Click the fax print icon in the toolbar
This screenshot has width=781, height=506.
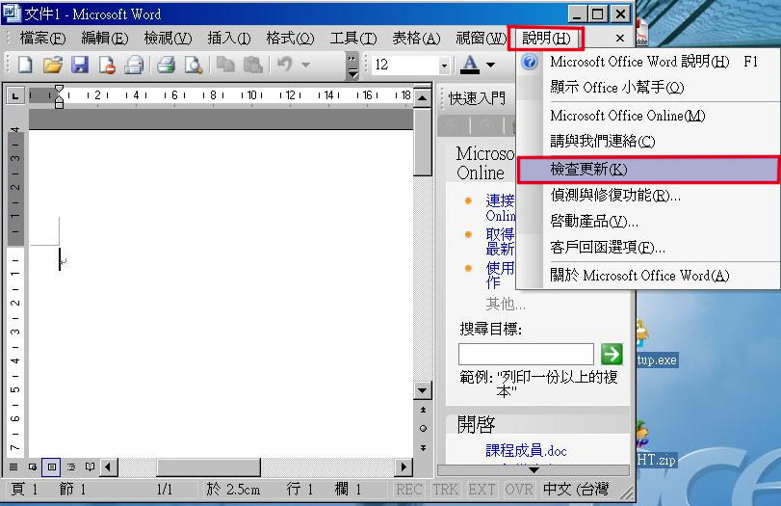tap(134, 65)
